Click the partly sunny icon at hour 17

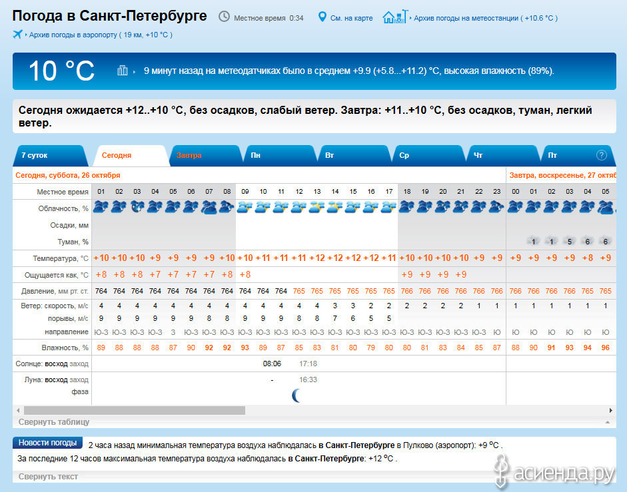[x=388, y=207]
